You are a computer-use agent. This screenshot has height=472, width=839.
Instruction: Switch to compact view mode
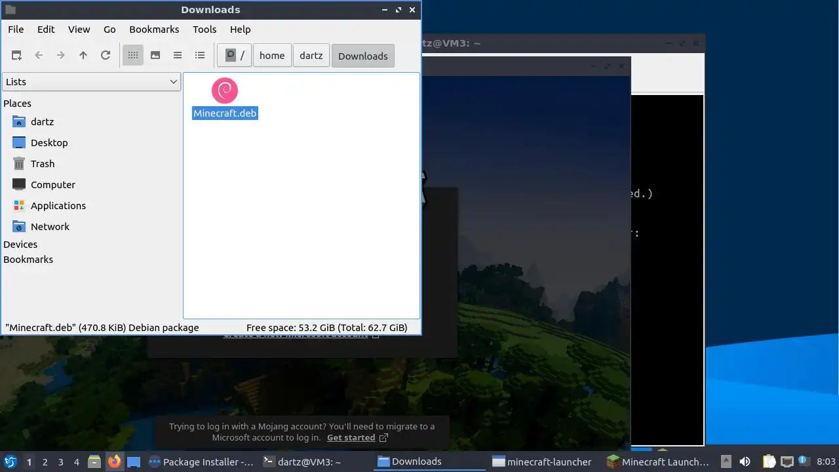click(178, 56)
